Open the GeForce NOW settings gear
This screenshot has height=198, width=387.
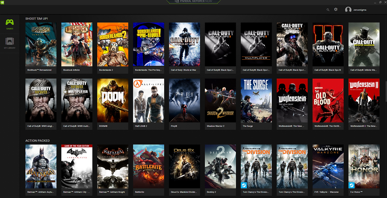pyautogui.click(x=336, y=9)
